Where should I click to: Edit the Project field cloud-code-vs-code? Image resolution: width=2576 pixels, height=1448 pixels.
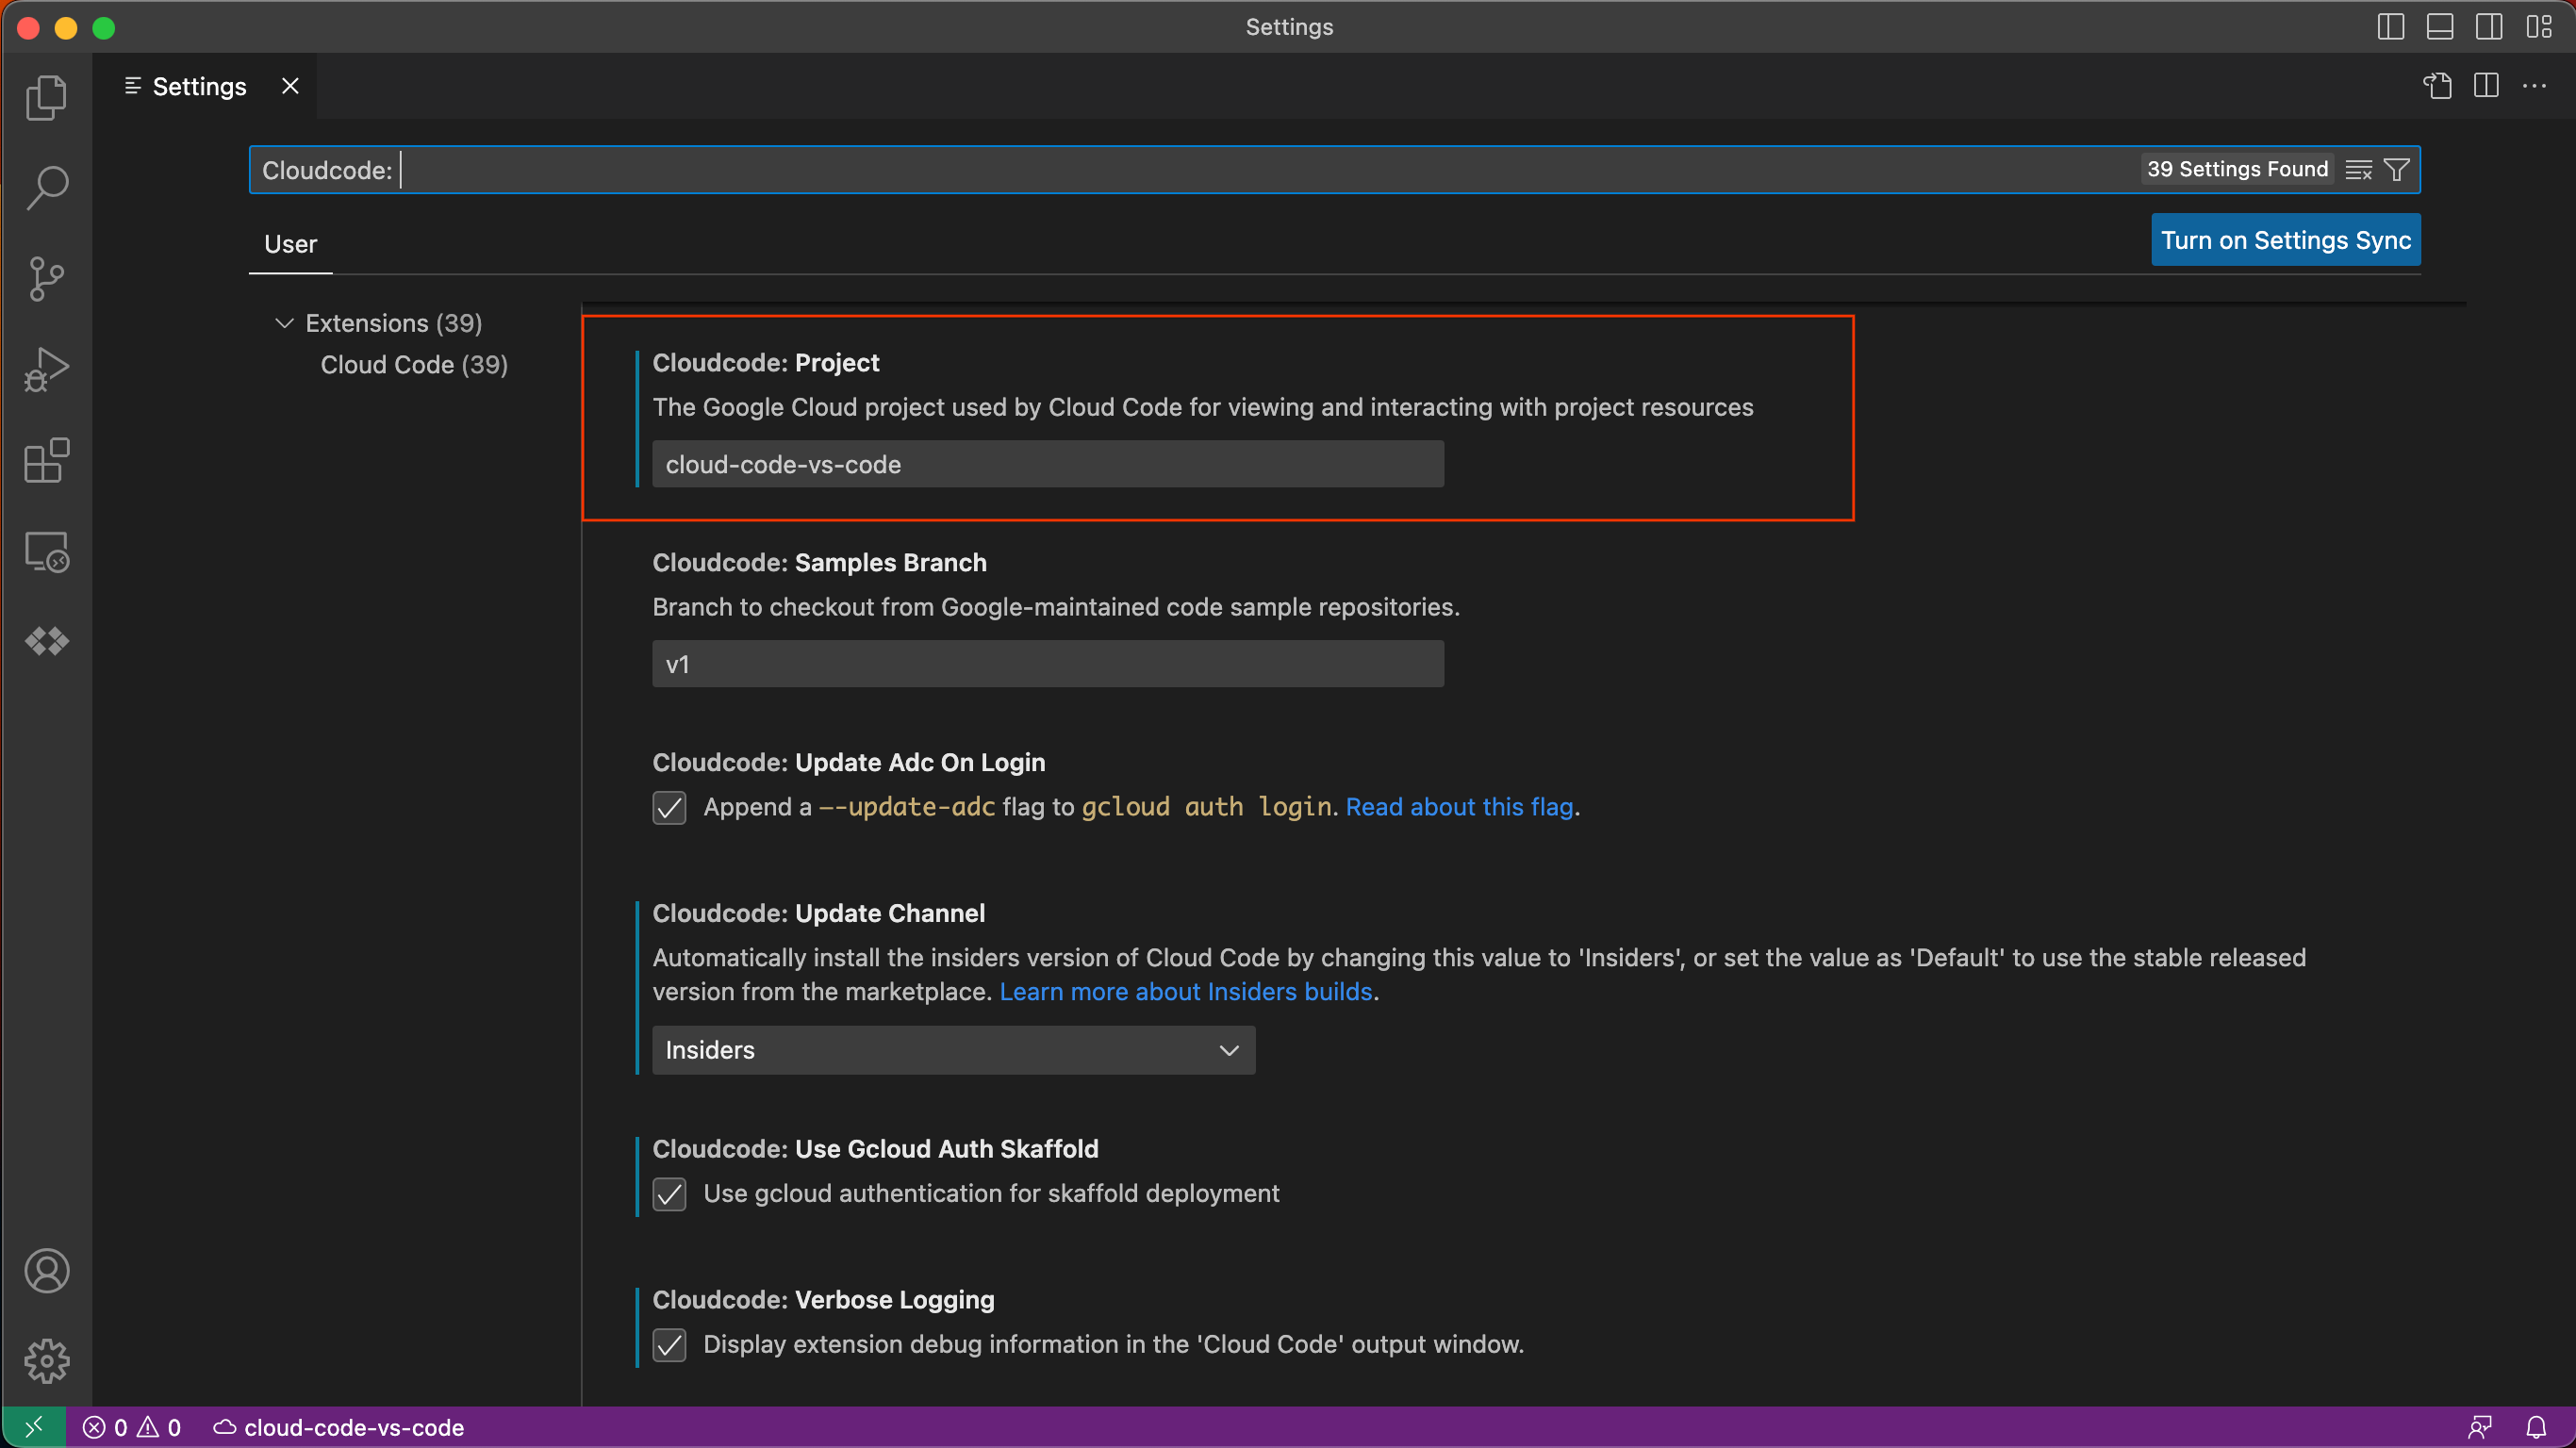point(1048,464)
